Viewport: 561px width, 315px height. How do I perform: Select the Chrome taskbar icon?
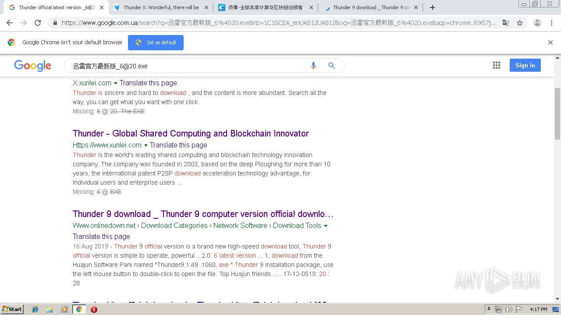(x=79, y=309)
